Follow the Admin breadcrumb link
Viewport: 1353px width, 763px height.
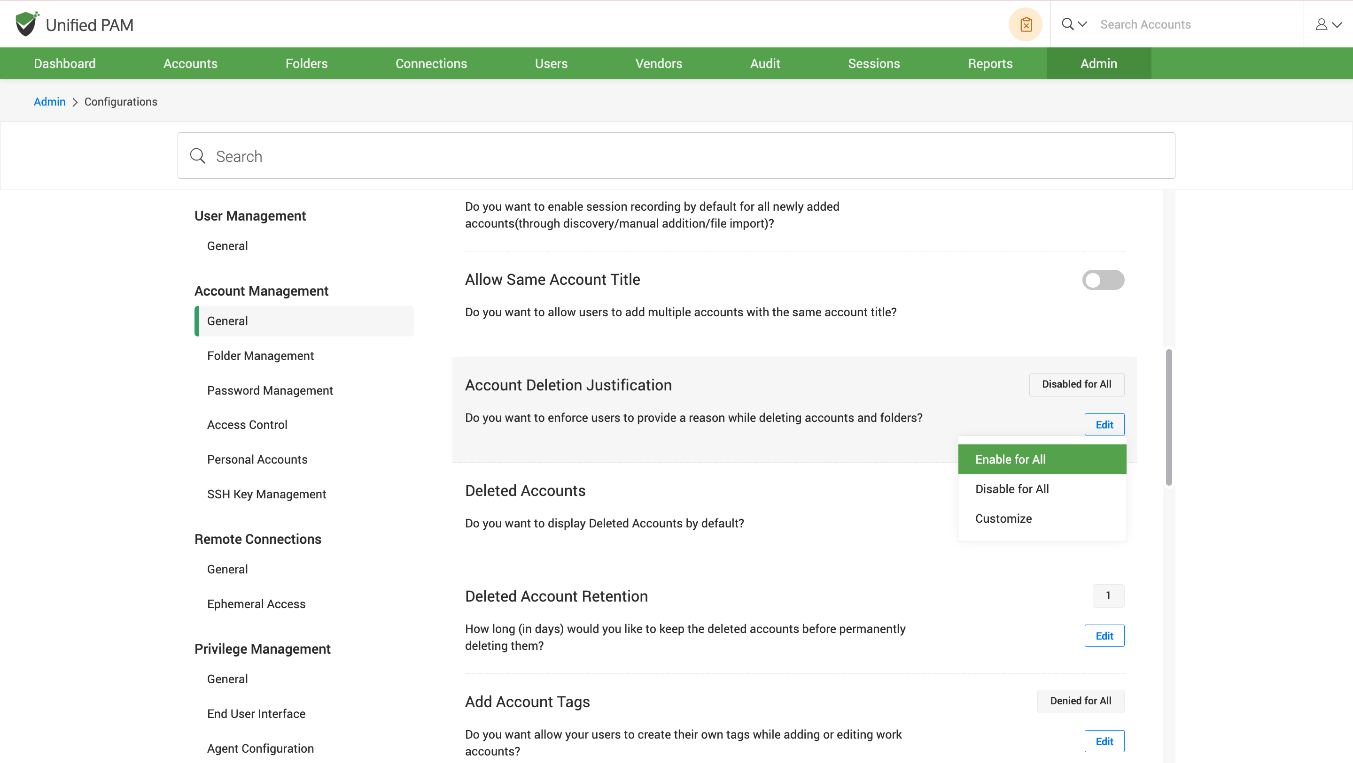click(x=49, y=102)
